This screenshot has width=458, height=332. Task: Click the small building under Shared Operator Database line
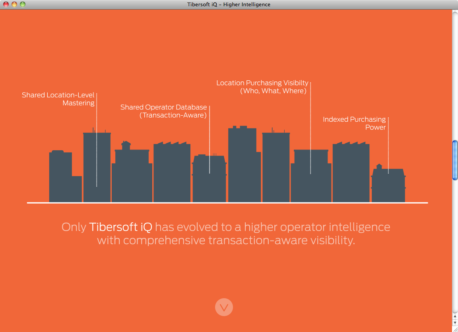[x=209, y=179]
